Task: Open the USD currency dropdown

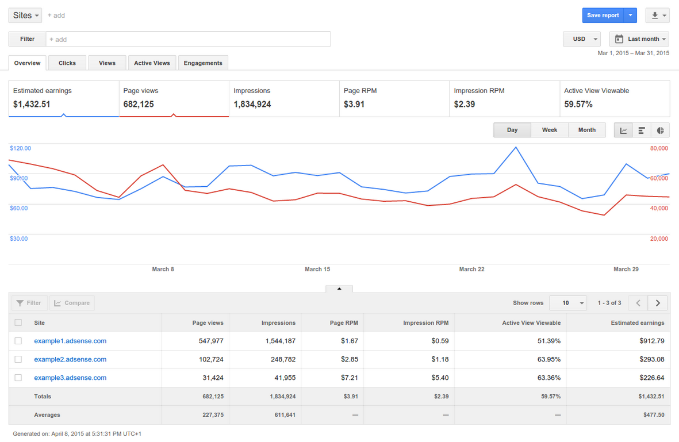Action: tap(582, 39)
